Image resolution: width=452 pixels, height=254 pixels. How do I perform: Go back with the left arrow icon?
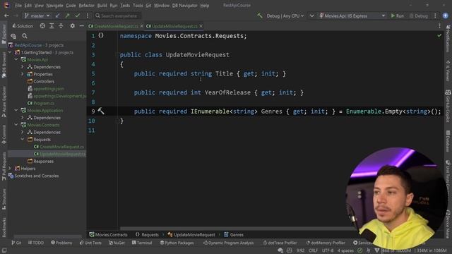point(6,16)
